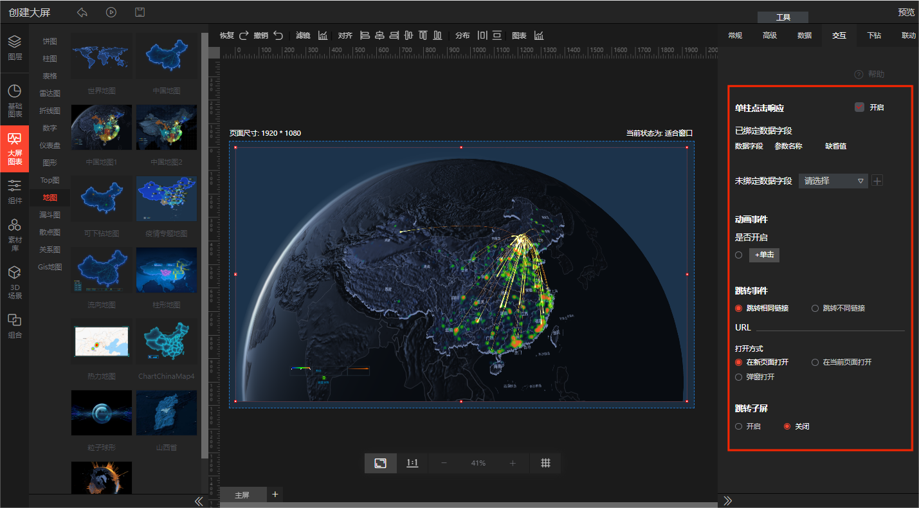Open the 组件 components sidebar panel
The width and height of the screenshot is (919, 508).
point(15,192)
